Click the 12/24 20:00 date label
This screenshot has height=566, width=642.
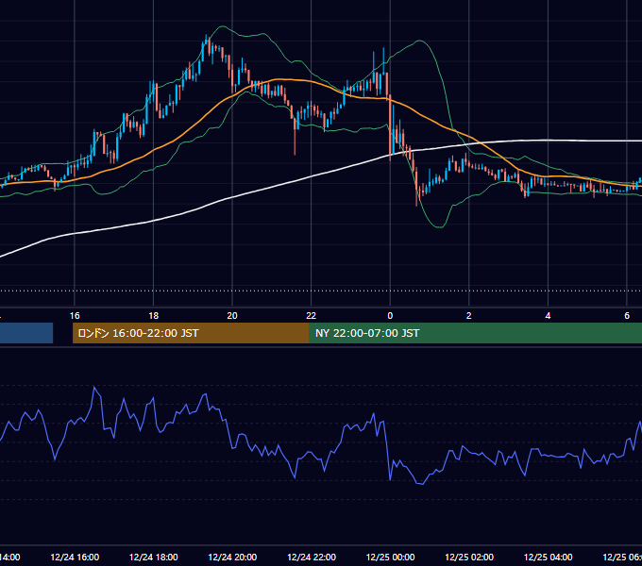(x=232, y=557)
